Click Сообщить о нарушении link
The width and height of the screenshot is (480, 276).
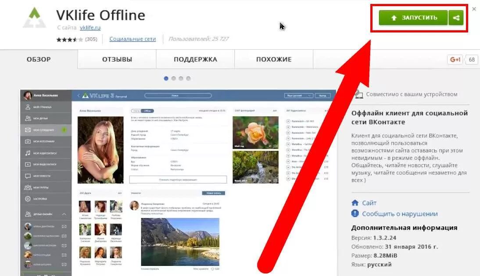[x=400, y=214]
